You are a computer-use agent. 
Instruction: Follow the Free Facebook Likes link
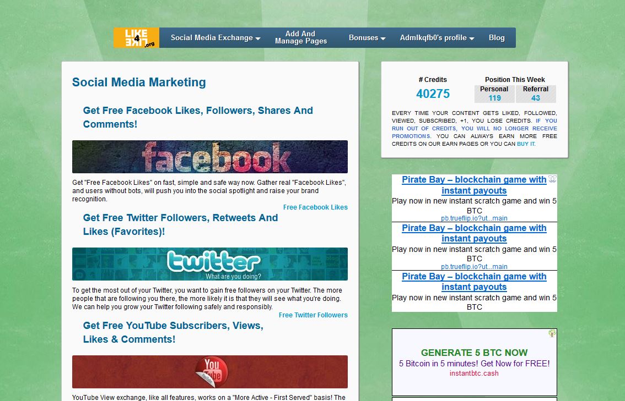click(x=315, y=207)
